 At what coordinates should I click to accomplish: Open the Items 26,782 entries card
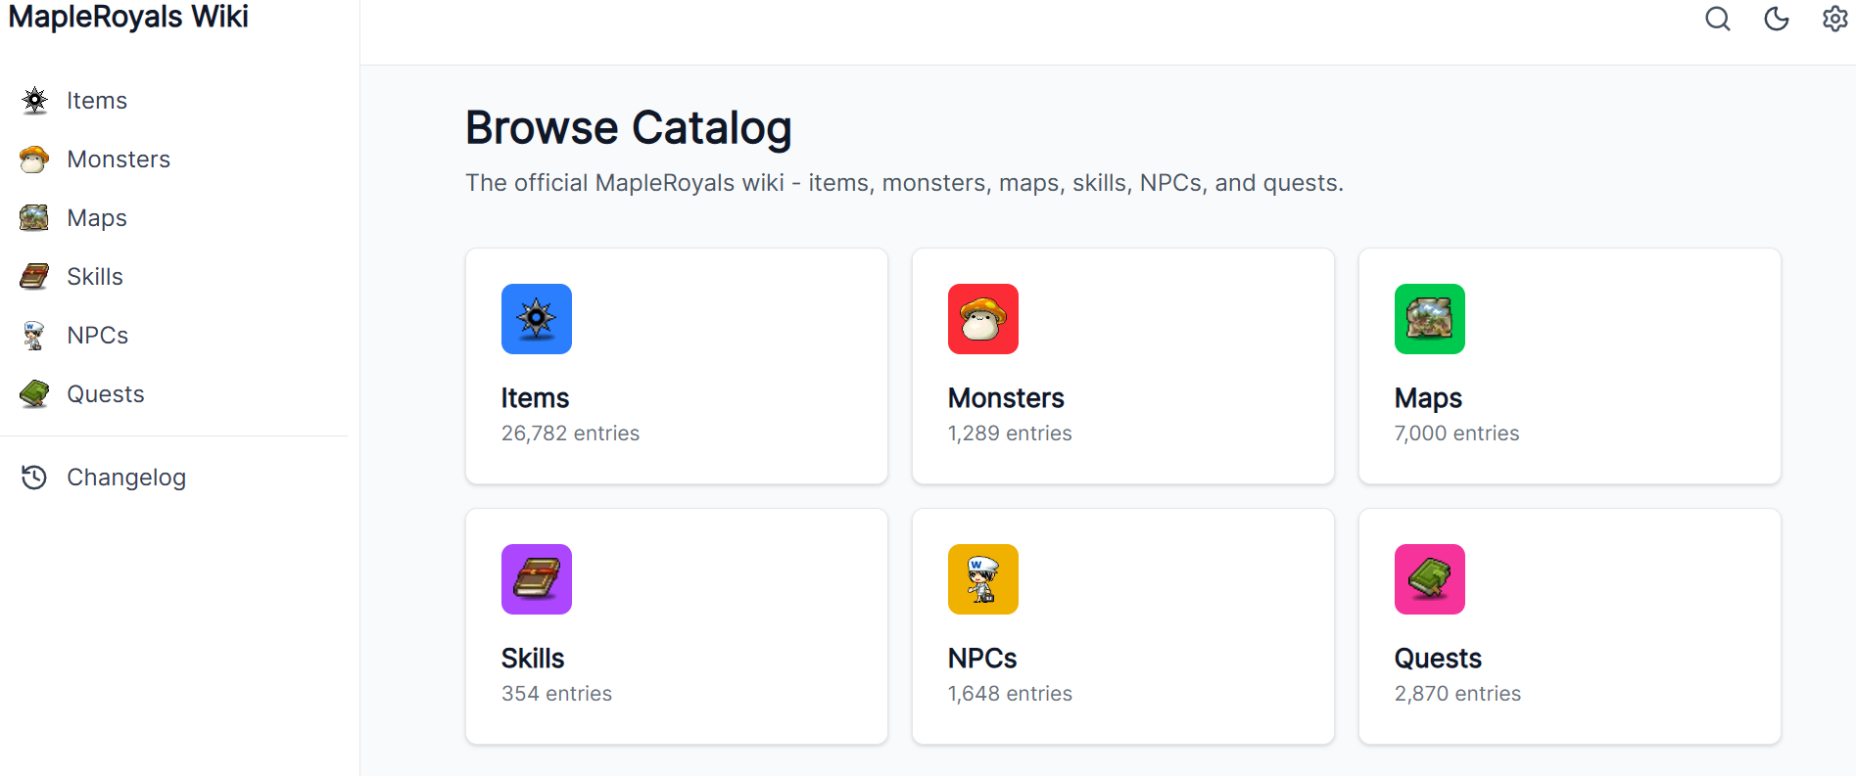tap(677, 366)
